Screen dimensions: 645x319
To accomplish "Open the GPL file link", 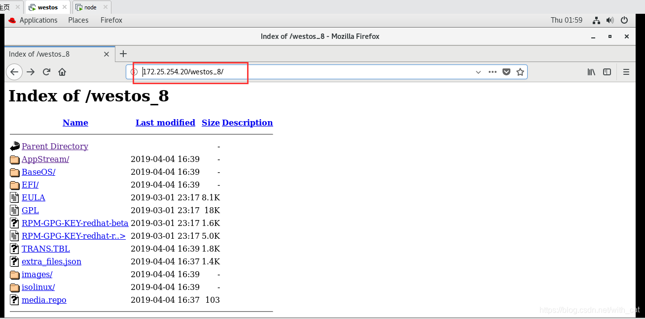I will pos(30,210).
